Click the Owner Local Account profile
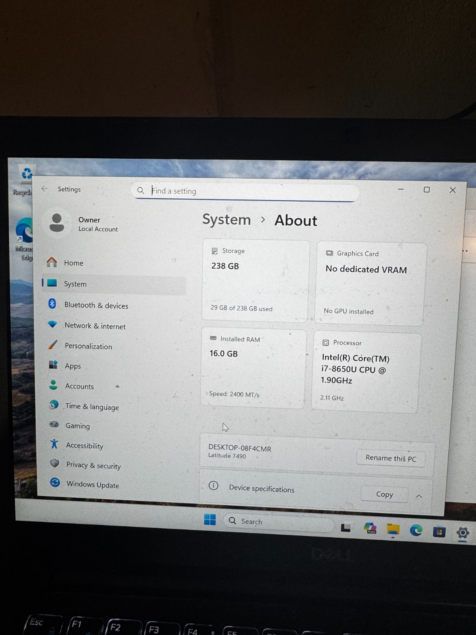476x635 pixels. (81, 223)
